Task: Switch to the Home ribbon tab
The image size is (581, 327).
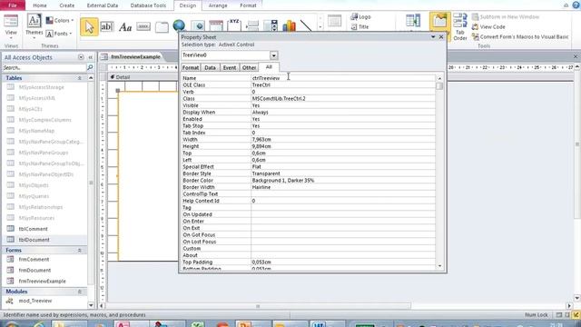Action: [40, 5]
